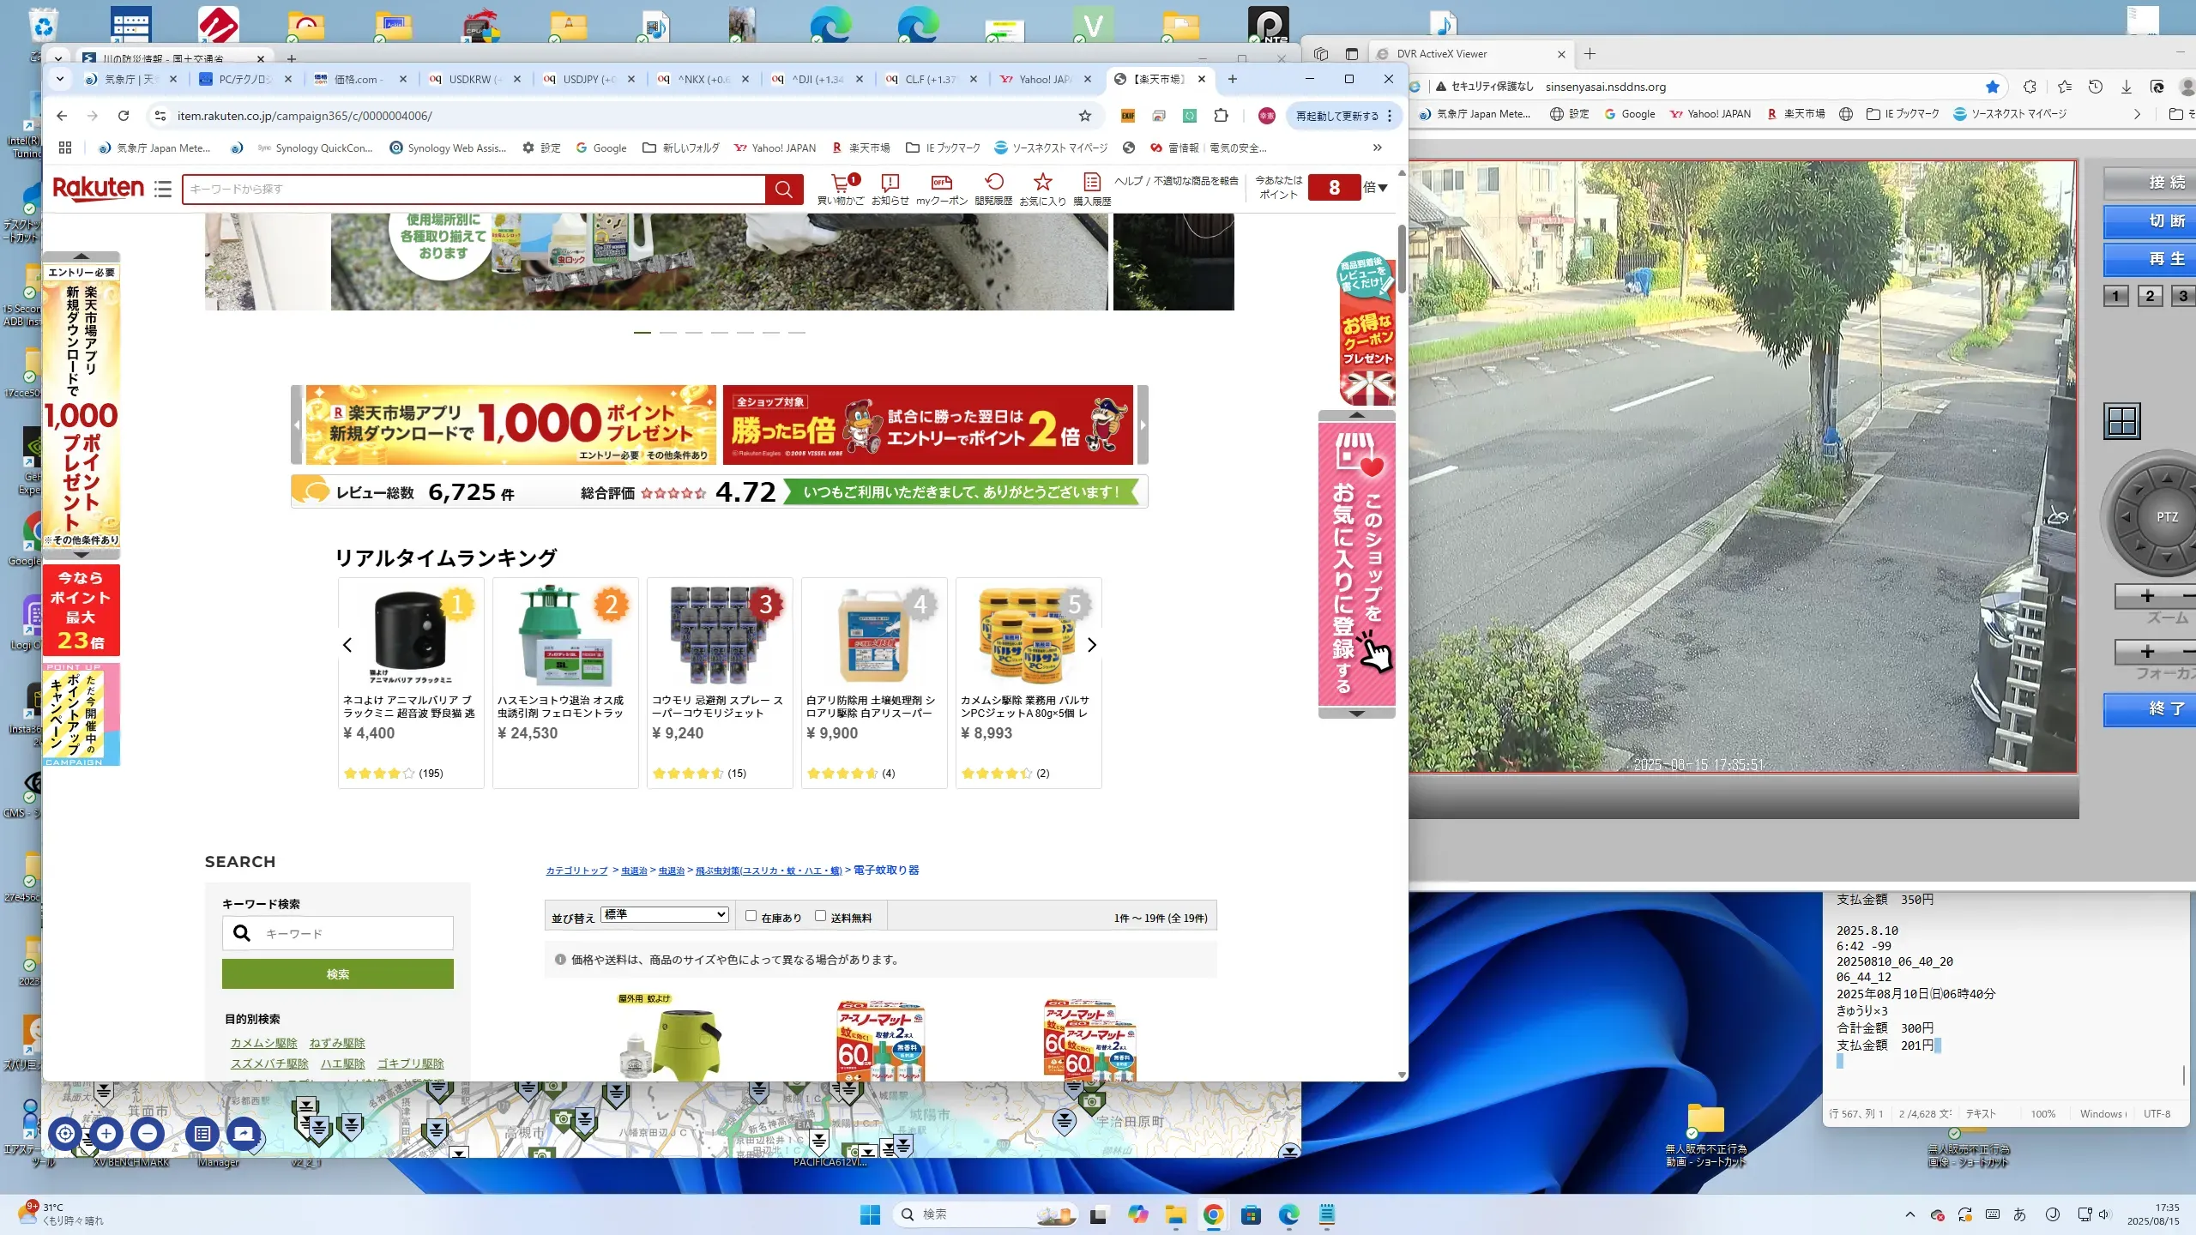Open the Rakuten shopping cart icon

click(x=841, y=184)
